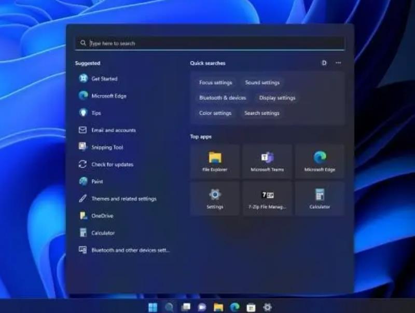
Task: Open Email and accounts suggestion
Action: coord(107,130)
